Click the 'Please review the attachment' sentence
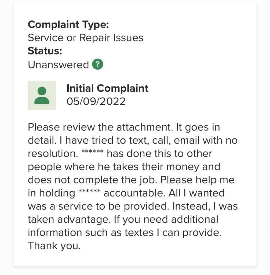 (100, 127)
